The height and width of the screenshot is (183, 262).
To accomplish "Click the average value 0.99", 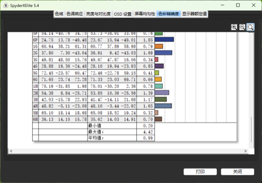I will [148, 138].
